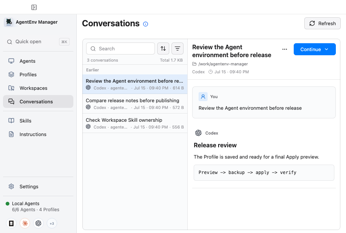Click the Profile is saved message text
This screenshot has height=233, width=346.
pos(256,157)
